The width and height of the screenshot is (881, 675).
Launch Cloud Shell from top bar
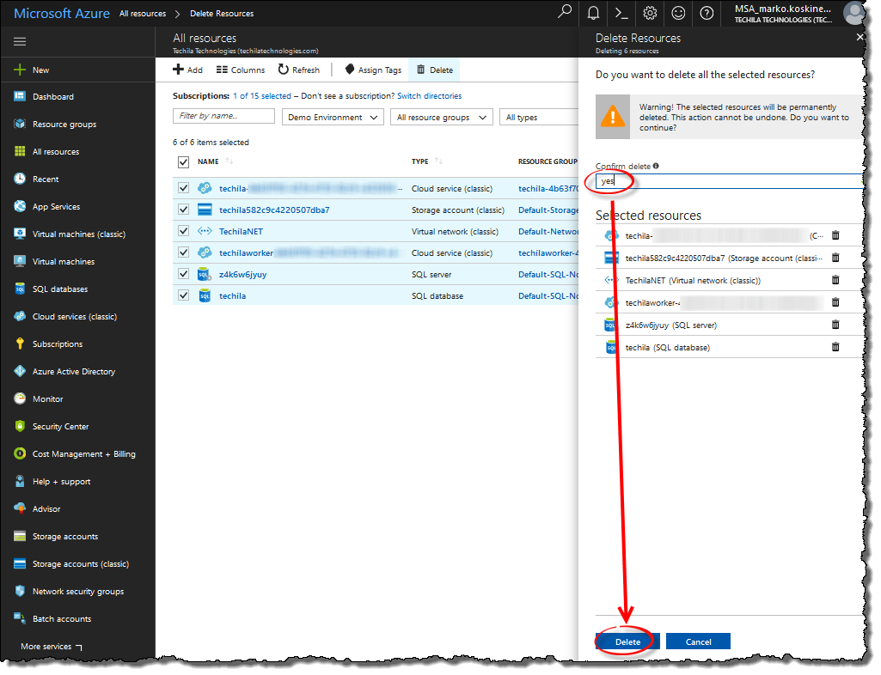pyautogui.click(x=621, y=13)
